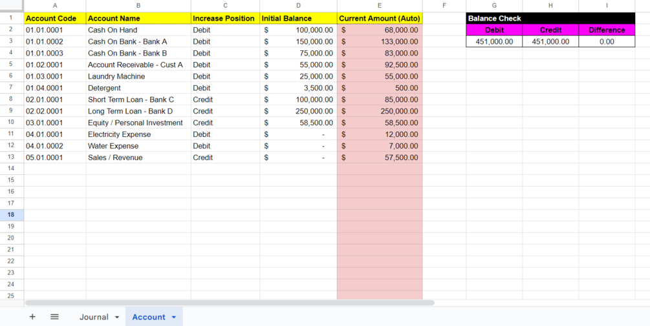The image size is (650, 326).
Task: Add a new sheet with plus icon
Action: (x=32, y=317)
